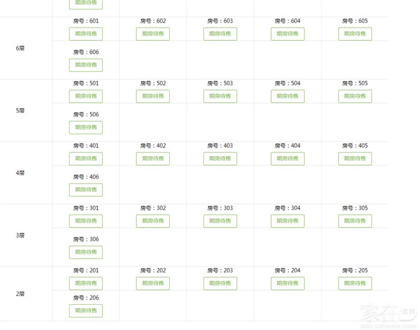Viewport: 420px width, 330px height.
Task: Click the 期房待售 button for room 501
Action: point(86,97)
